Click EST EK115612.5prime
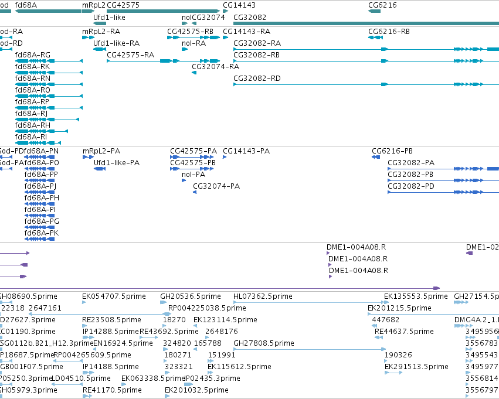The image size is (499, 399). point(239,367)
